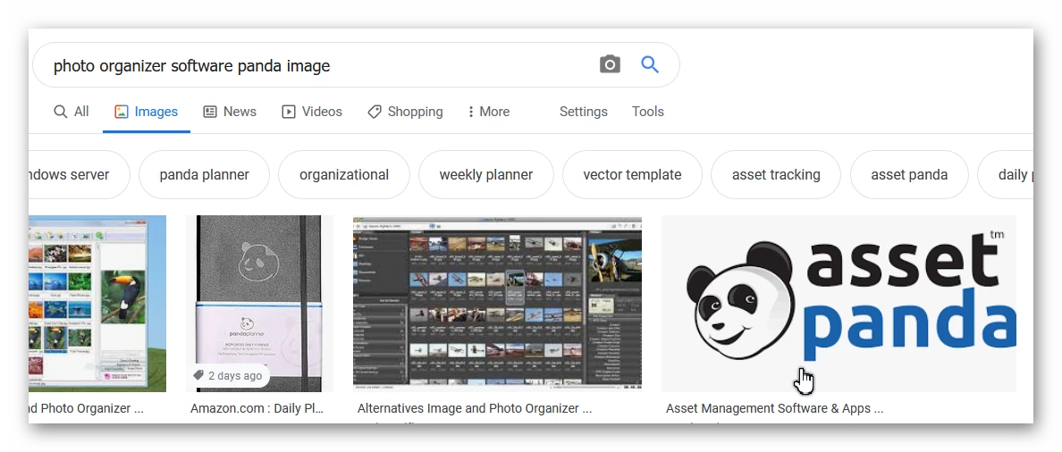Select the Images tab
The image size is (1062, 452).
click(147, 112)
